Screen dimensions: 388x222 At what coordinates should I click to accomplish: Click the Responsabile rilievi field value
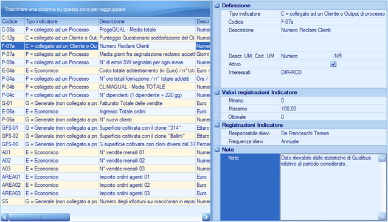(333, 133)
